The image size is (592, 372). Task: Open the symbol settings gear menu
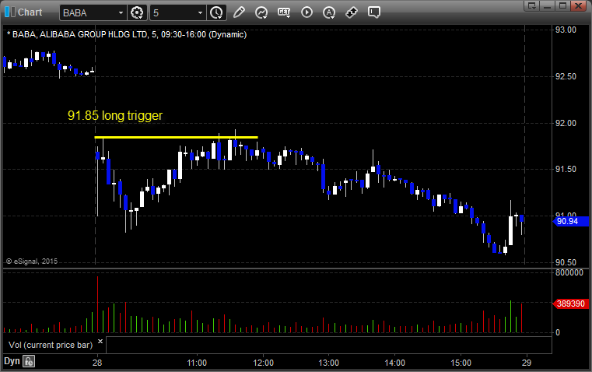(137, 12)
